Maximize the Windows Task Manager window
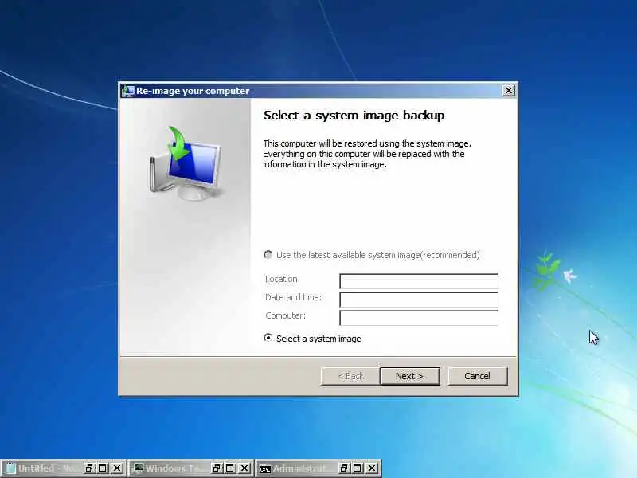This screenshot has height=478, width=637. click(x=230, y=468)
